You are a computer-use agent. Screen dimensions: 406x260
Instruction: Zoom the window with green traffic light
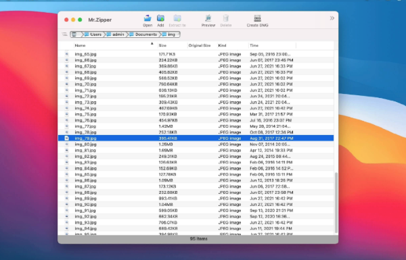click(80, 20)
